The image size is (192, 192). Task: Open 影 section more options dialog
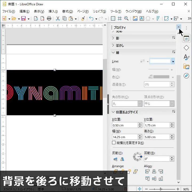(174, 38)
